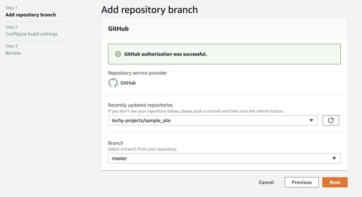Click the refresh button hint text

[196, 111]
